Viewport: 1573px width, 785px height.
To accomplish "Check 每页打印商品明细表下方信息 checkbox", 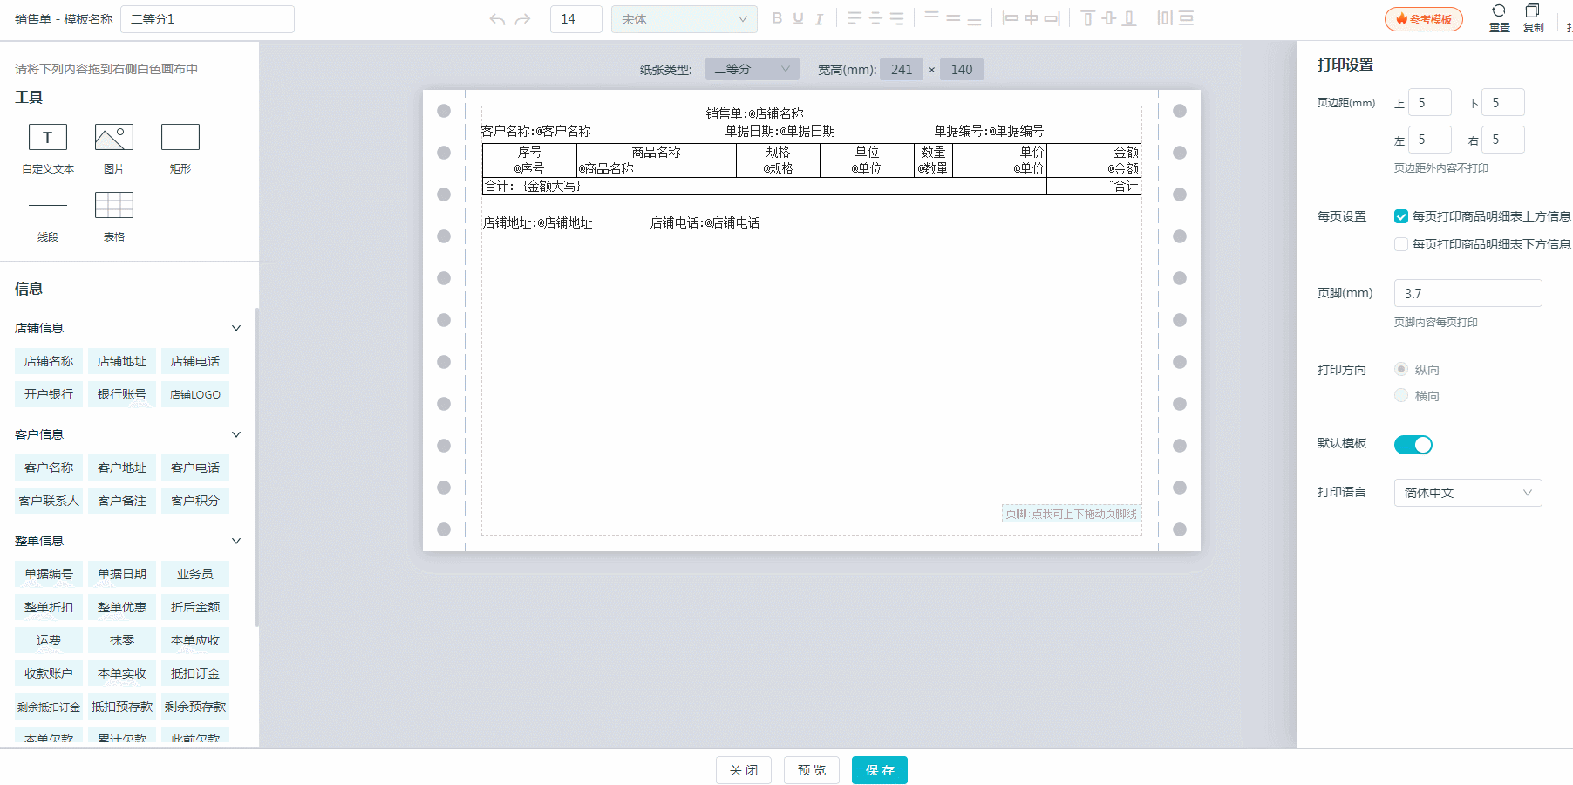I will 1401,244.
